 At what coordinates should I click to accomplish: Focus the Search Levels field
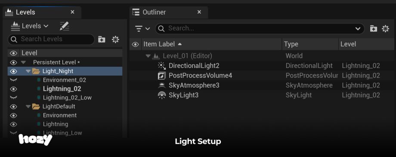coord(51,39)
